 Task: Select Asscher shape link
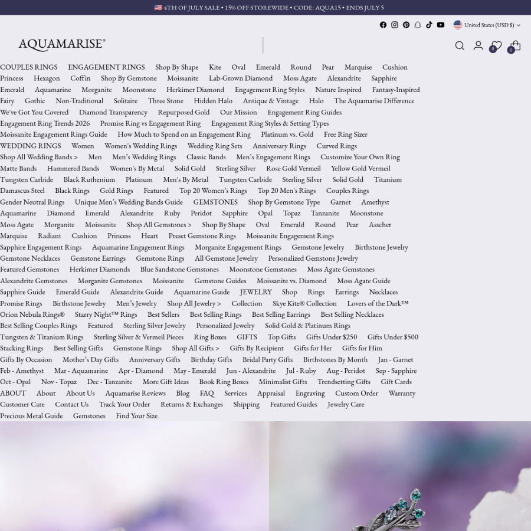pyautogui.click(x=380, y=225)
